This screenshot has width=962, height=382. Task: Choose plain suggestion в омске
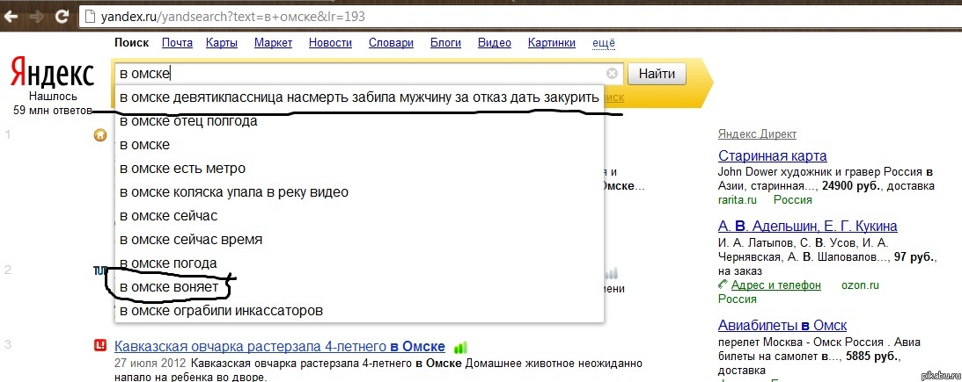click(x=359, y=145)
